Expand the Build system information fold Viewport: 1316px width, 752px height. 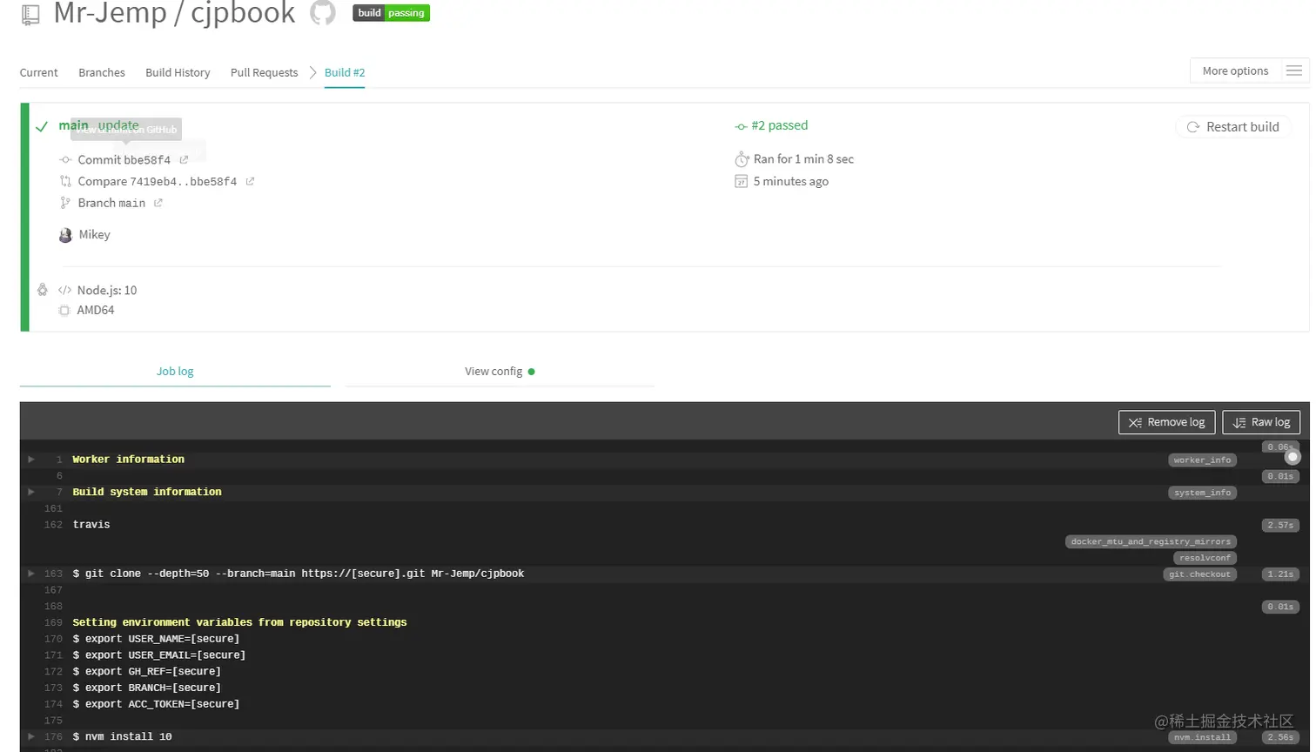[x=31, y=492]
